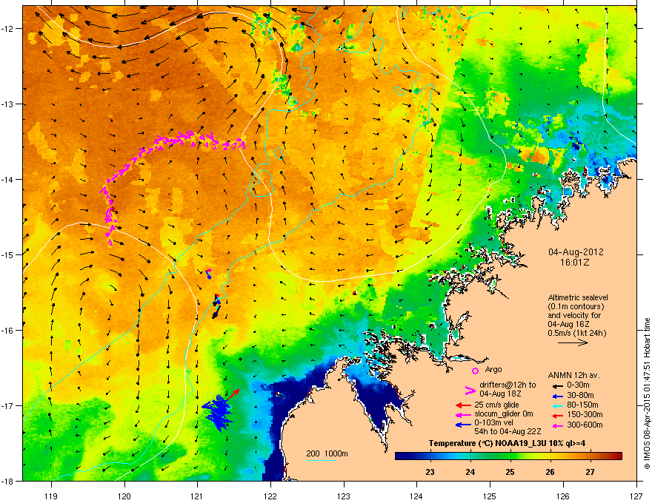The width and height of the screenshot is (652, 503).
Task: Click the -15 latitude axis label
Action: (x=8, y=254)
